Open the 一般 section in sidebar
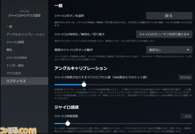 click(24, 26)
